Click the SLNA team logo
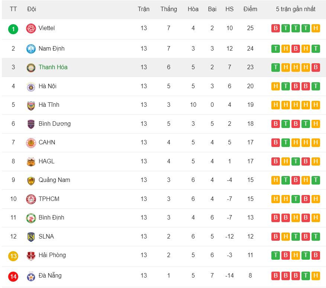This screenshot has height=288, width=326. click(x=31, y=237)
